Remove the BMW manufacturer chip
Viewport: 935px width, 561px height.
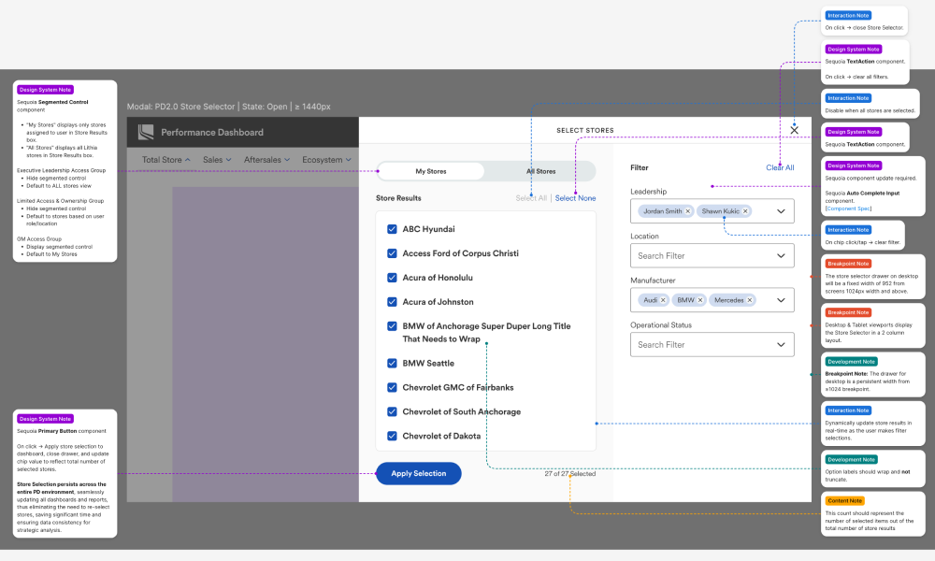pos(700,300)
